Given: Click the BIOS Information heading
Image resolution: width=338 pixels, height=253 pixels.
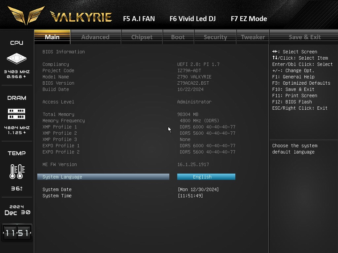Looking at the screenshot, I should (x=64, y=52).
